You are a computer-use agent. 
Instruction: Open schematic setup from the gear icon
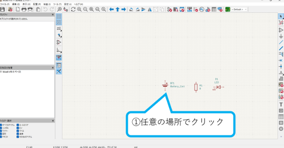pos(10,9)
